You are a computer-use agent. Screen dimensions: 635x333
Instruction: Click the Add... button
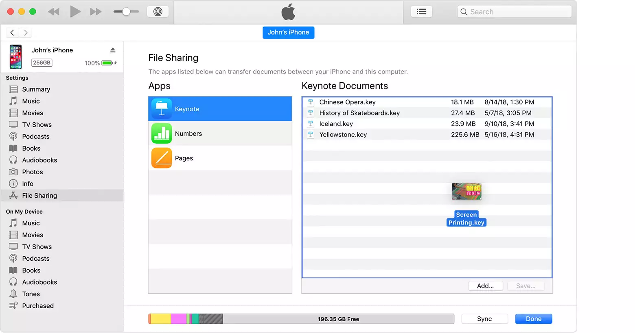pyautogui.click(x=485, y=286)
